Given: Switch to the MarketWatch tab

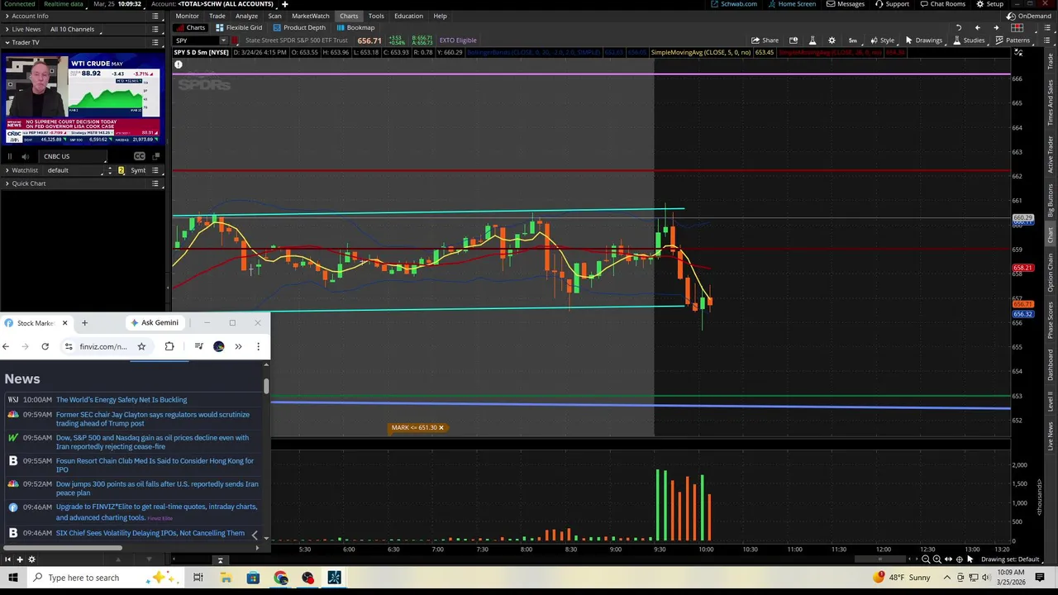Looking at the screenshot, I should point(311,16).
